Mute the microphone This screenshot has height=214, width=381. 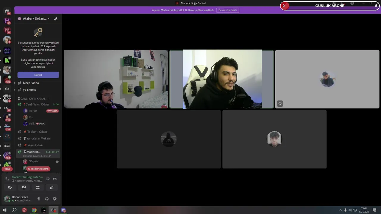click(x=39, y=199)
